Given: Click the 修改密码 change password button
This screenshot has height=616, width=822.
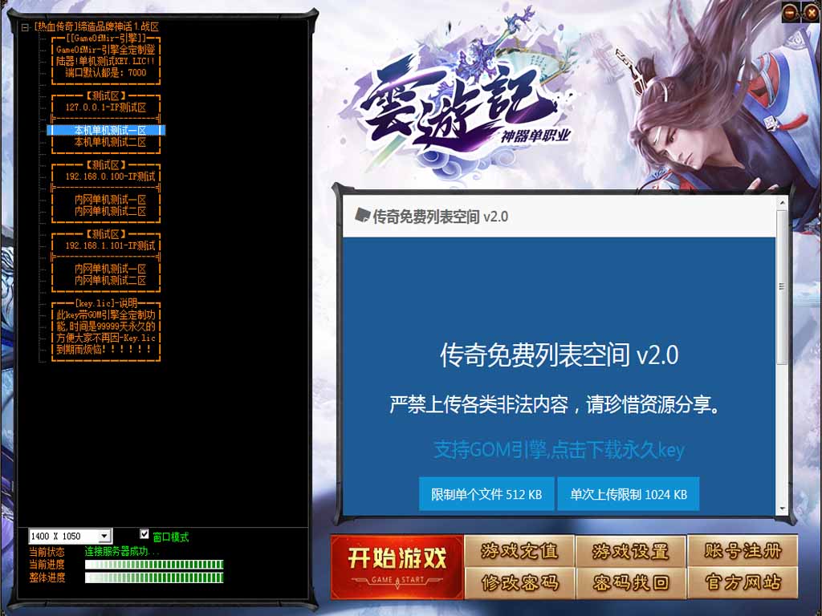Looking at the screenshot, I should [x=519, y=583].
